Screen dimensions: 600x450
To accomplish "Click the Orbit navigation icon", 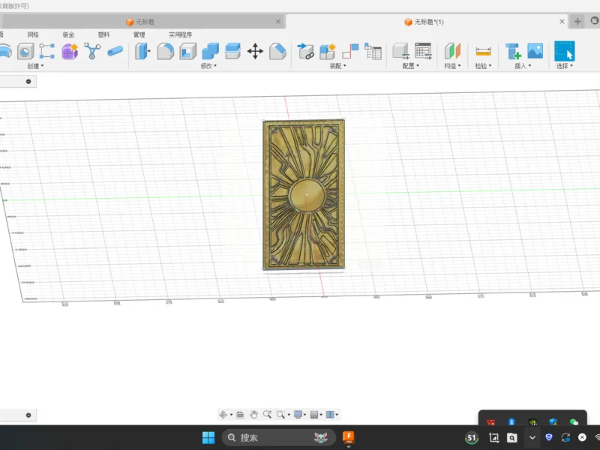I will point(223,415).
